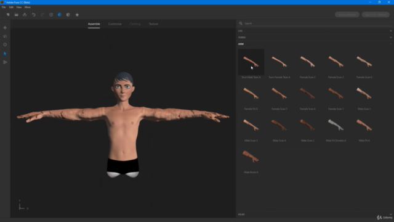Open the View menu
The height and width of the screenshot is (222, 394).
[19, 7]
